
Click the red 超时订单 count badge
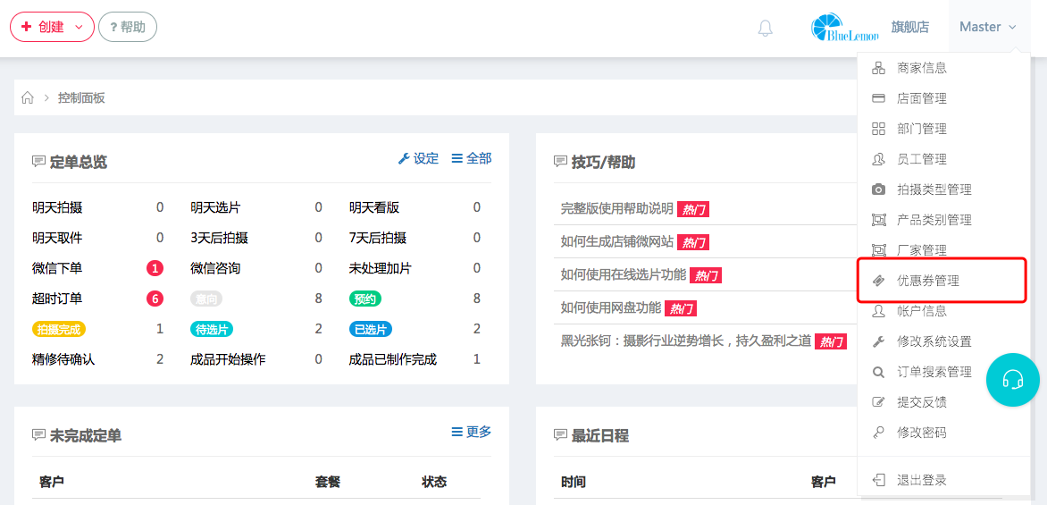coord(155,299)
